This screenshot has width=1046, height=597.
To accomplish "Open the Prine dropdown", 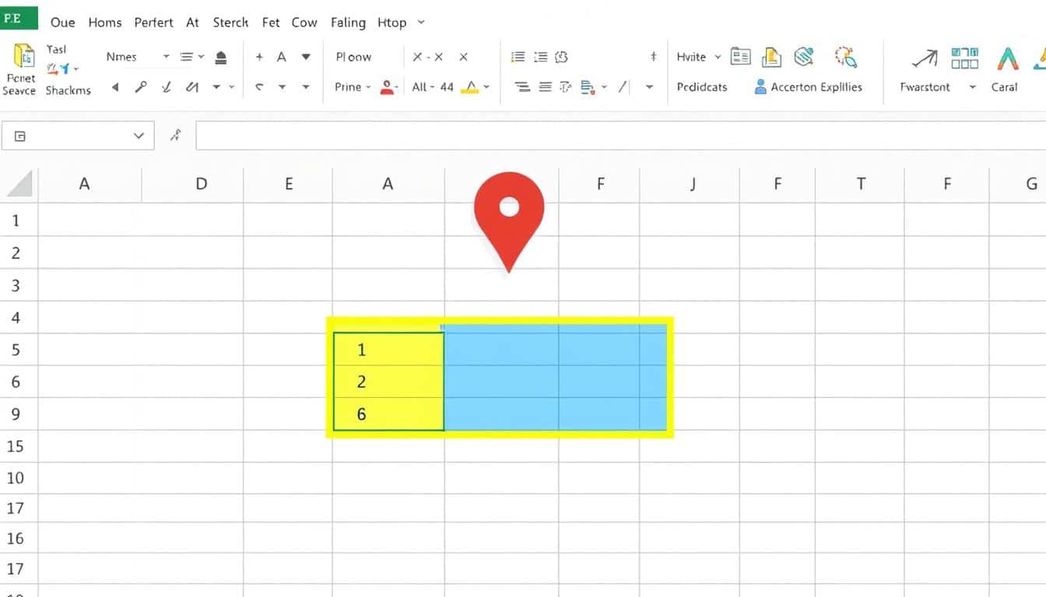I will click(370, 87).
